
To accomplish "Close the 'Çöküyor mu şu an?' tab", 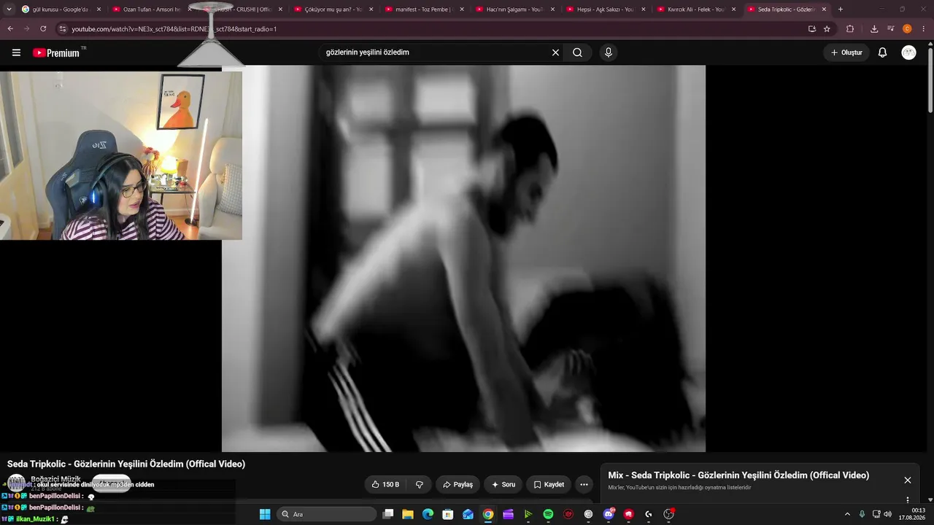I will (371, 9).
